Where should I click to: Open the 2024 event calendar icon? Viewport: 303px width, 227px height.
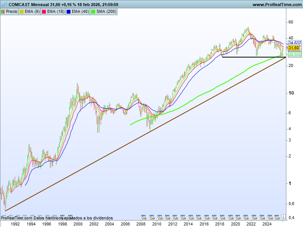(270, 217)
